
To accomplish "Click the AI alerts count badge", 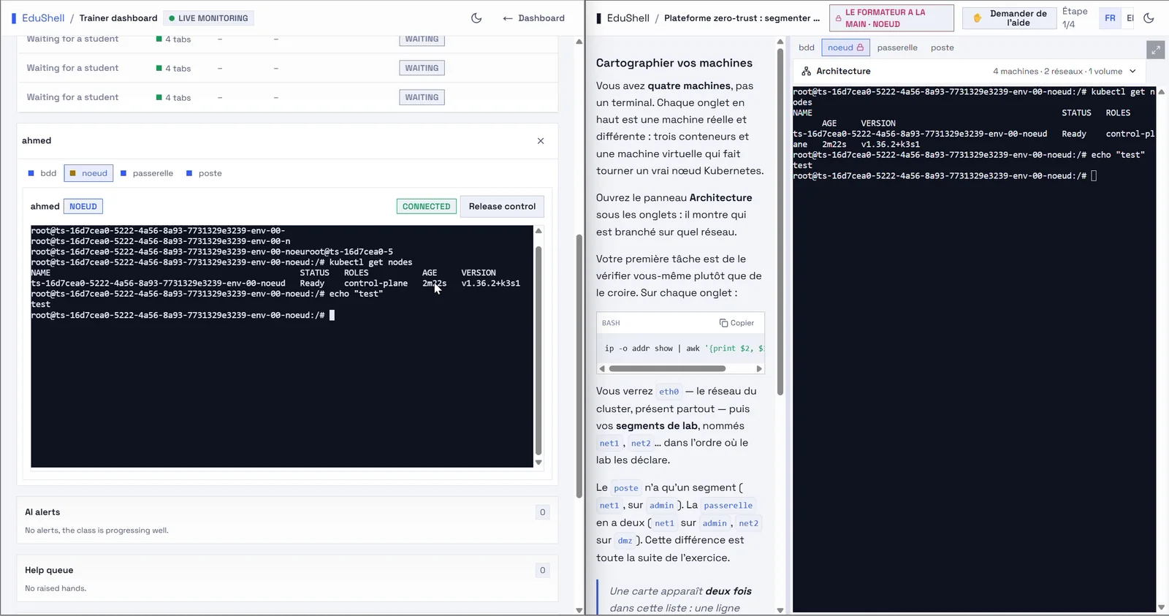I will [542, 512].
